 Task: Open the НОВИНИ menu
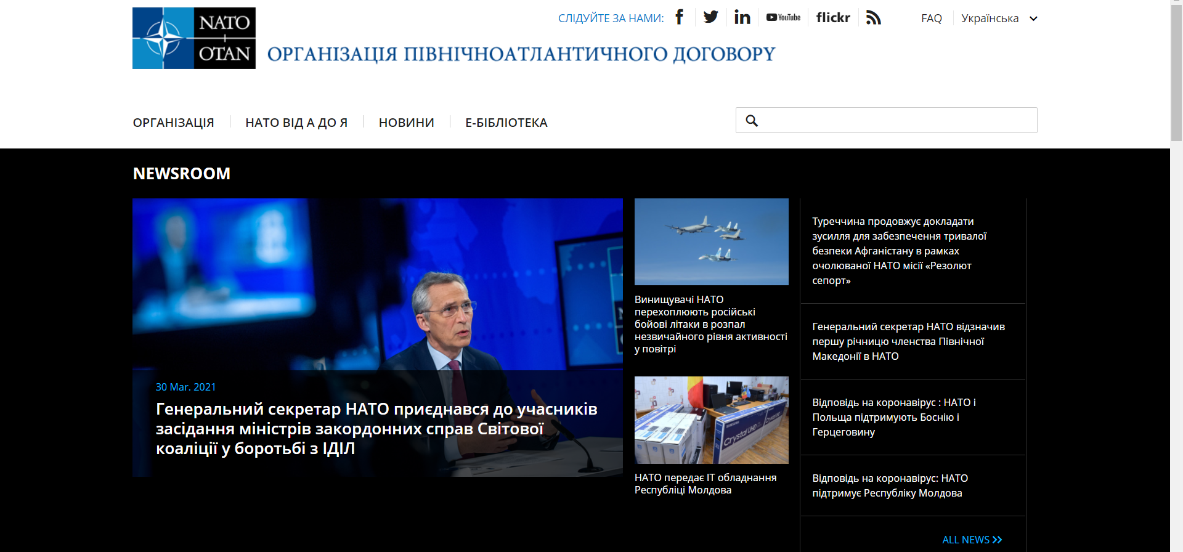click(x=407, y=123)
